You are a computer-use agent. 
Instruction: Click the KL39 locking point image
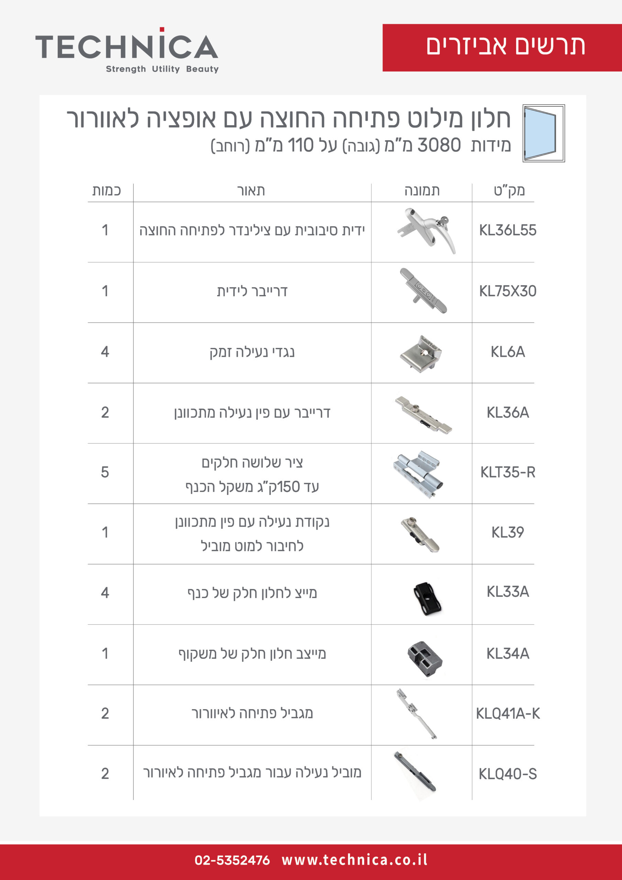click(420, 534)
